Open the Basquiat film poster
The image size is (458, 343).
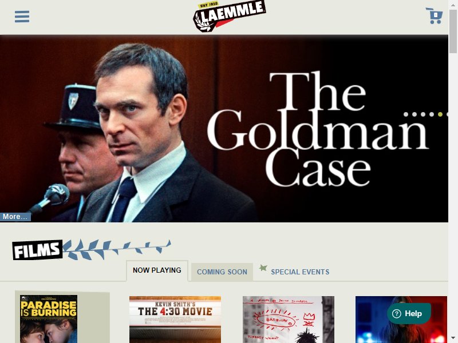point(289,320)
